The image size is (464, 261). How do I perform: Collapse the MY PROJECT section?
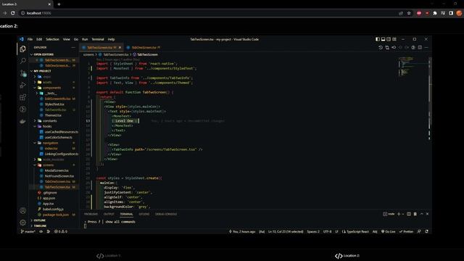42,71
